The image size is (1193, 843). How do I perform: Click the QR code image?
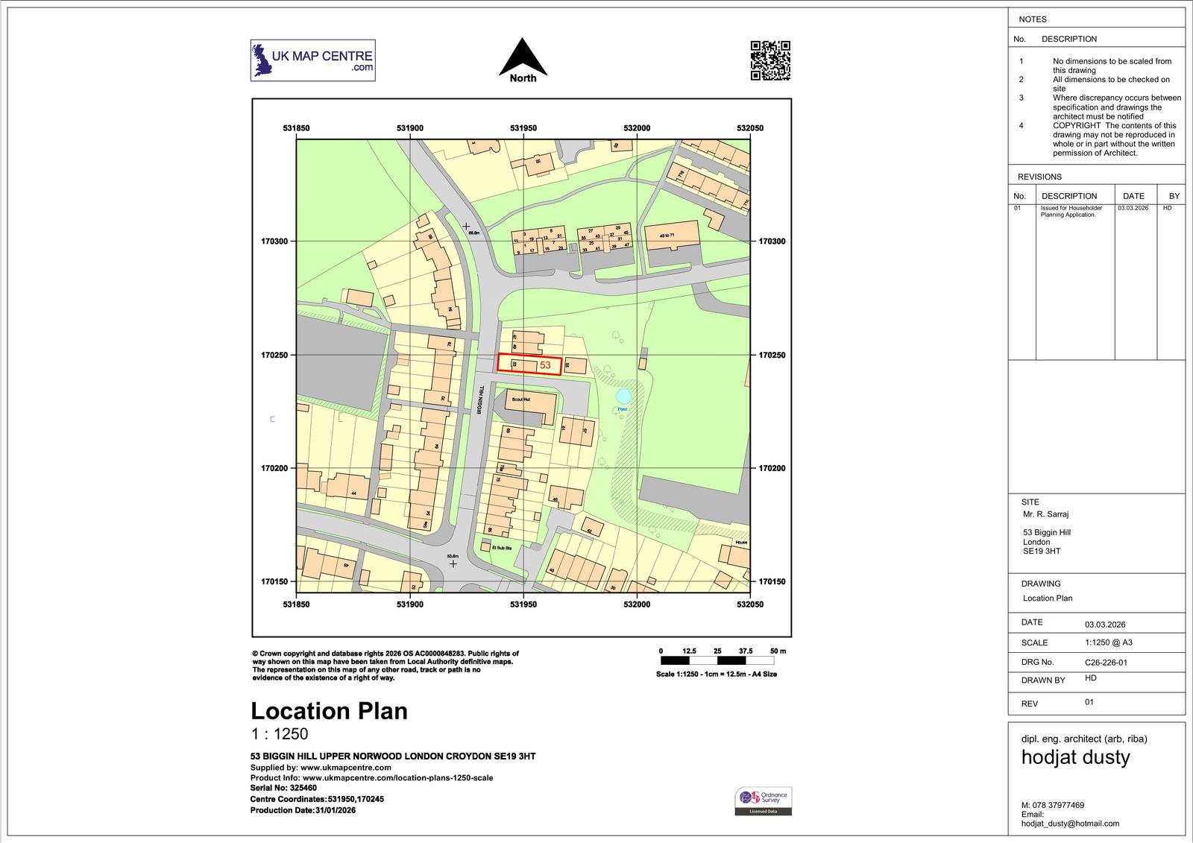(x=770, y=60)
